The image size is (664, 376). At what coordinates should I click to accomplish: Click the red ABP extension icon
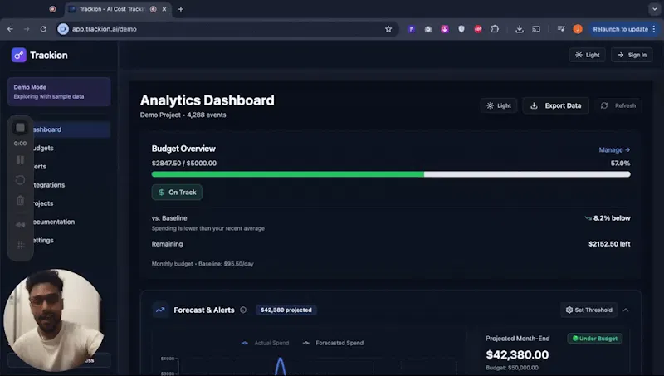click(478, 29)
